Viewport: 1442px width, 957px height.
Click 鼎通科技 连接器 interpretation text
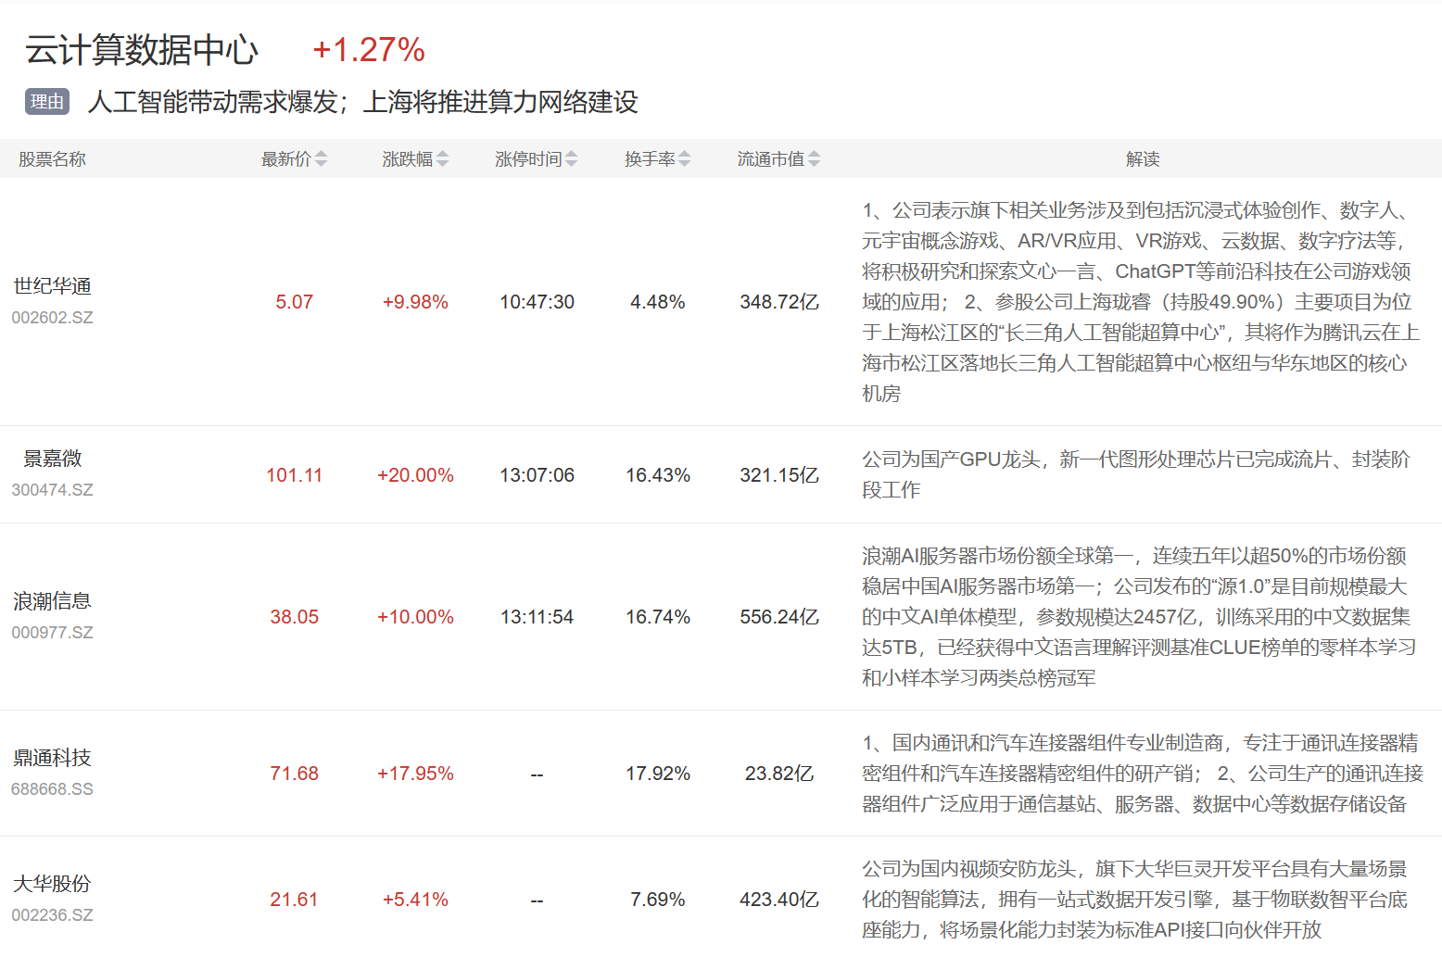[1143, 774]
